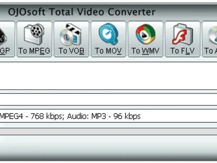
Task: Click the profile field showing MPEG4 768 kbps
Action: click(x=108, y=116)
